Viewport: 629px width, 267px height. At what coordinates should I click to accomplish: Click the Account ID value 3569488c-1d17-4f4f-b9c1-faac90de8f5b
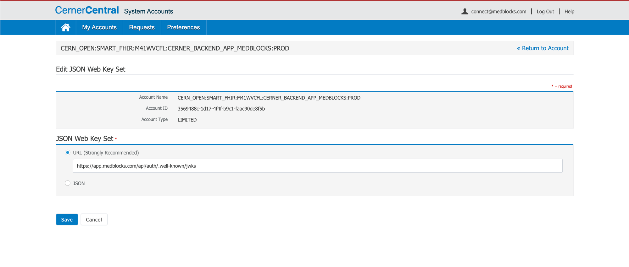pos(221,109)
